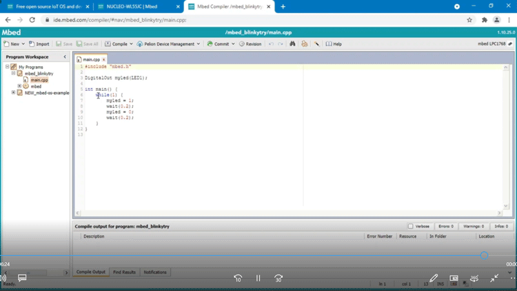Click the video progress slider handle

pos(484,255)
